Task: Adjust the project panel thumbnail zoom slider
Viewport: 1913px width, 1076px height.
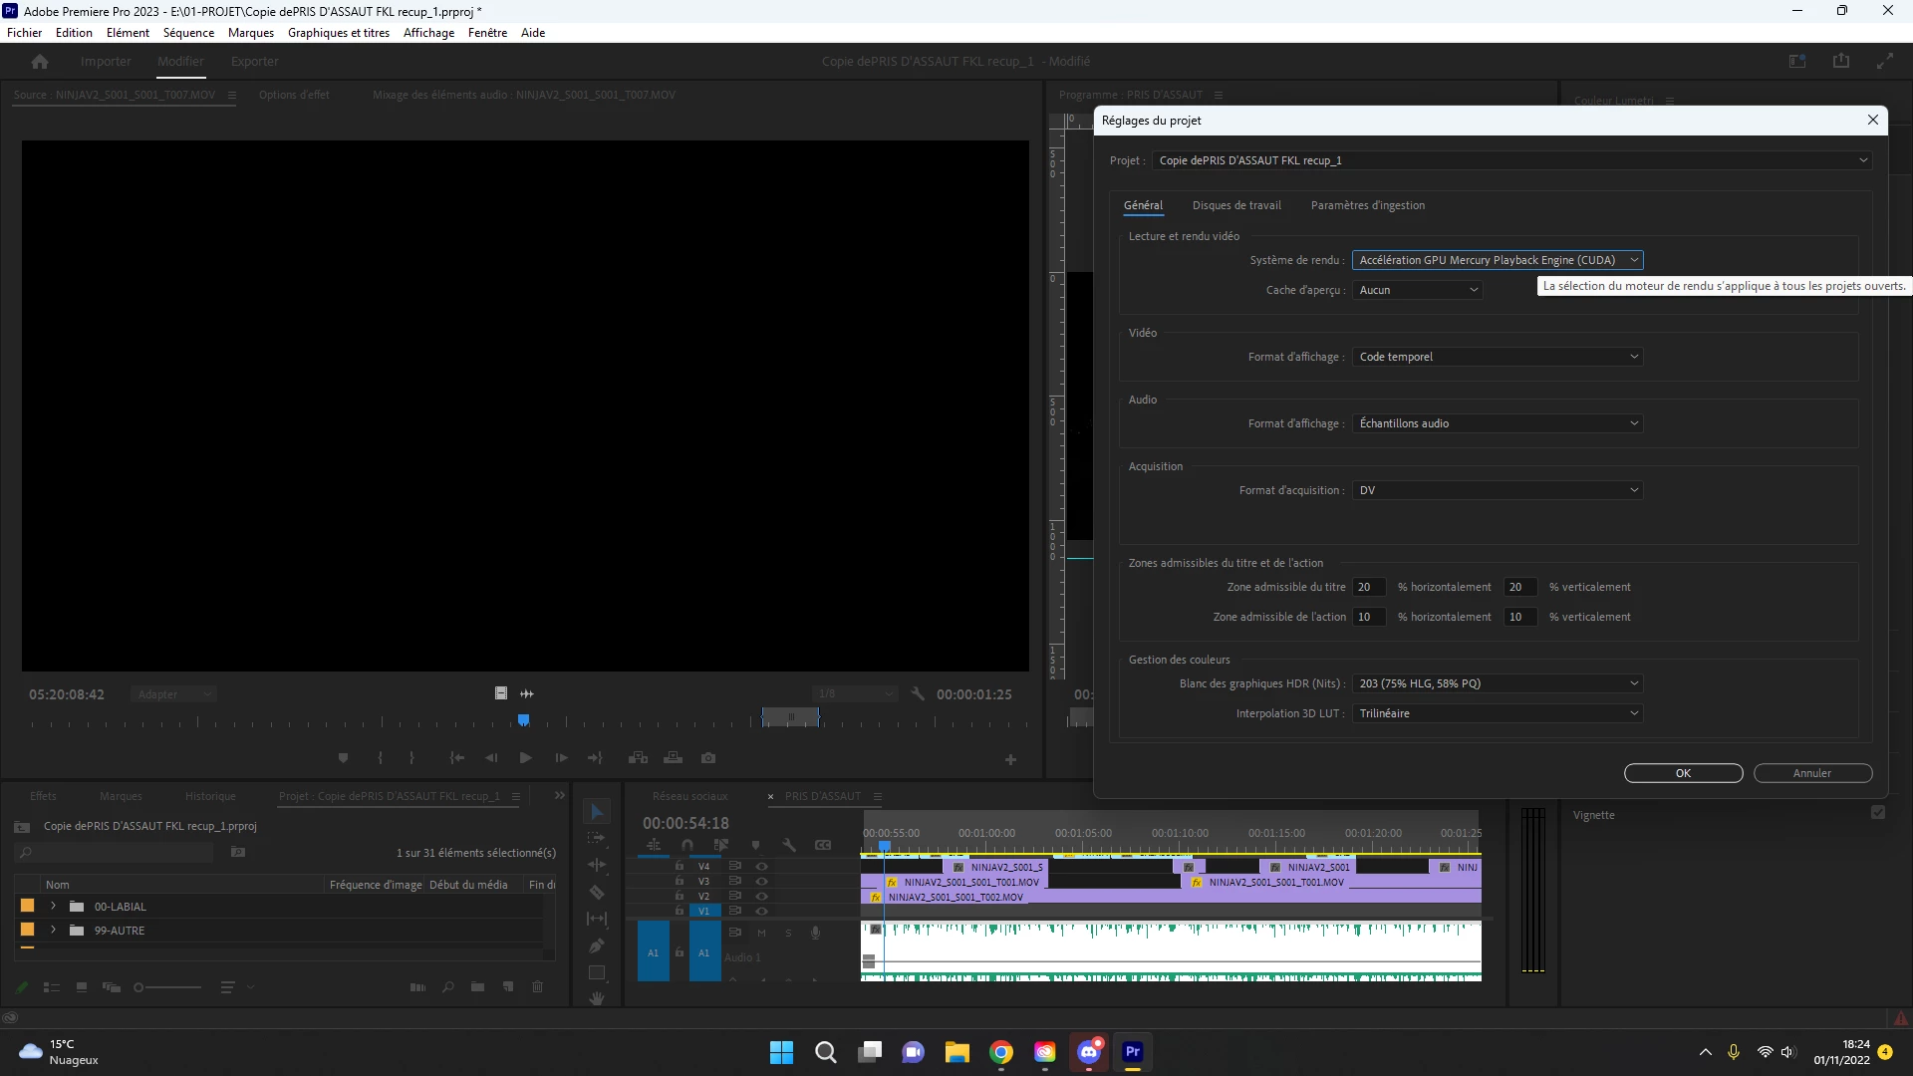Action: [x=139, y=987]
